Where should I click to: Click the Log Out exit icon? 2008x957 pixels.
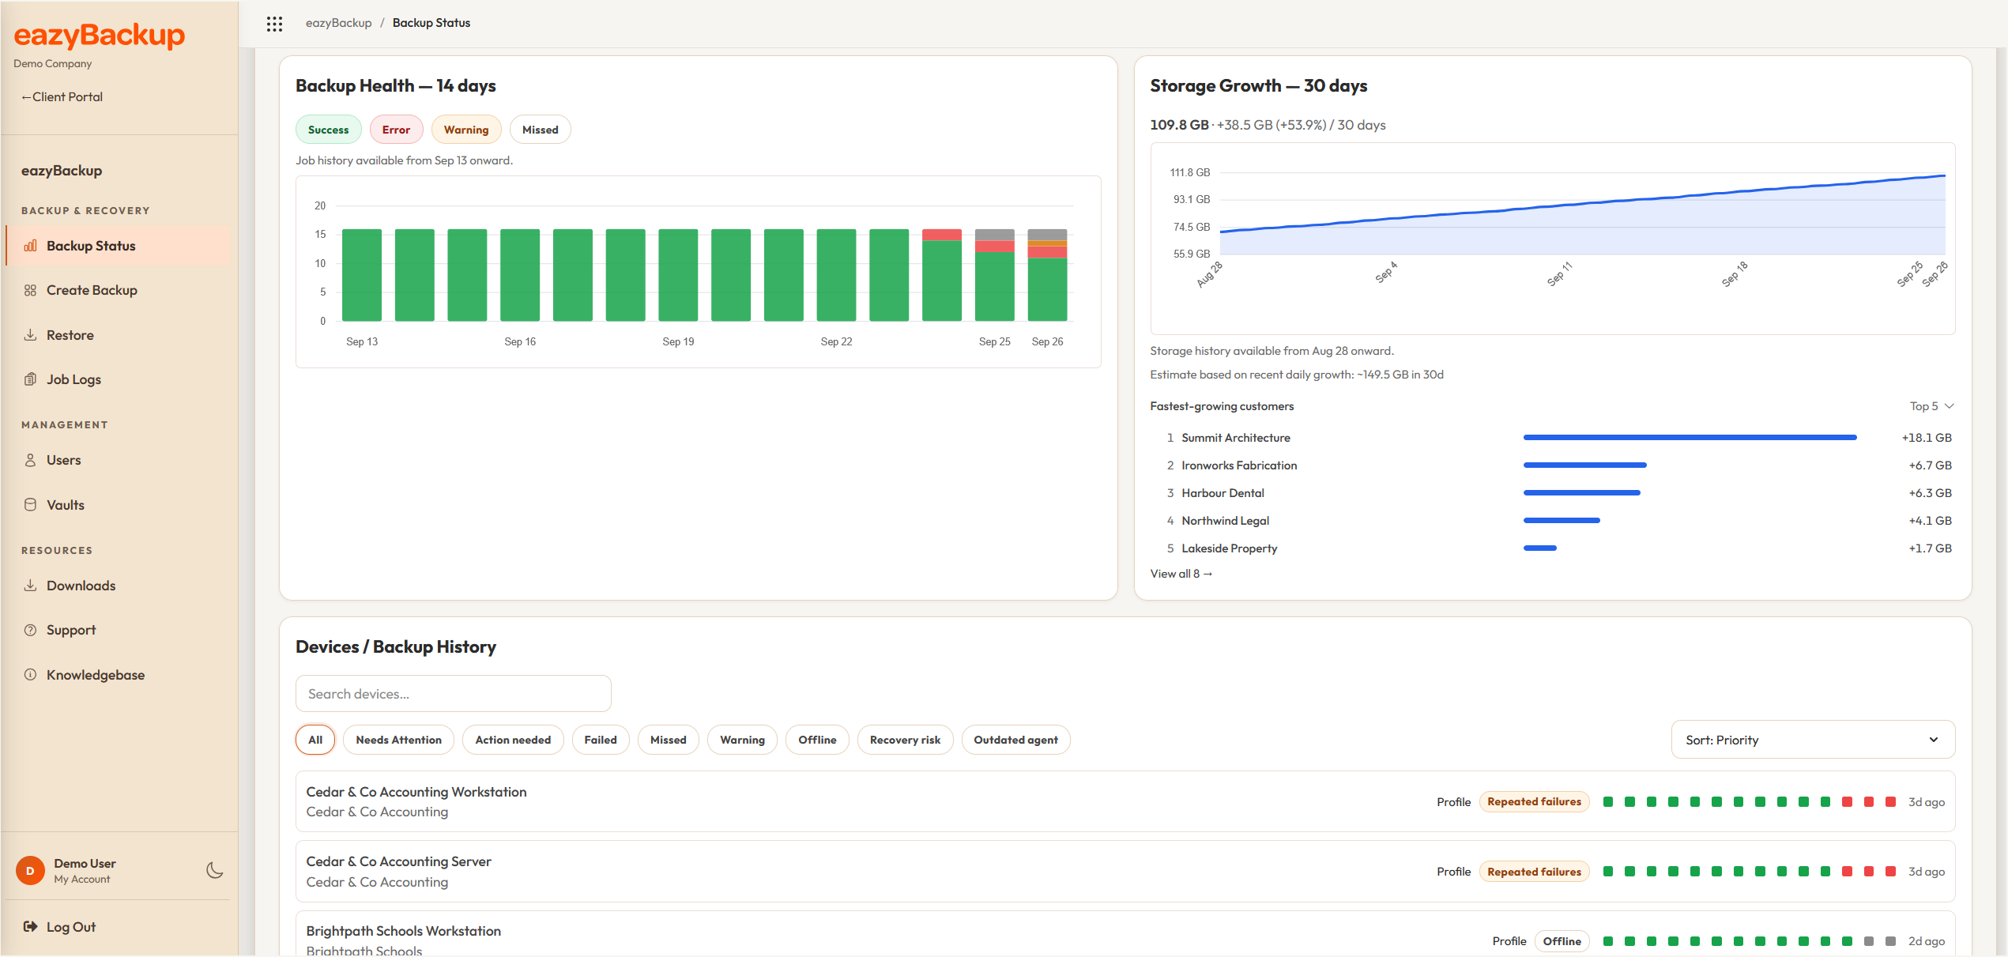[30, 927]
